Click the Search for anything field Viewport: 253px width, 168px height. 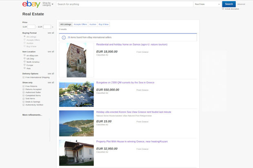coord(124,4)
